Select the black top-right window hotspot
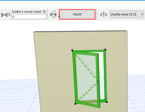The width and height of the screenshot is (145, 112). (106, 50)
